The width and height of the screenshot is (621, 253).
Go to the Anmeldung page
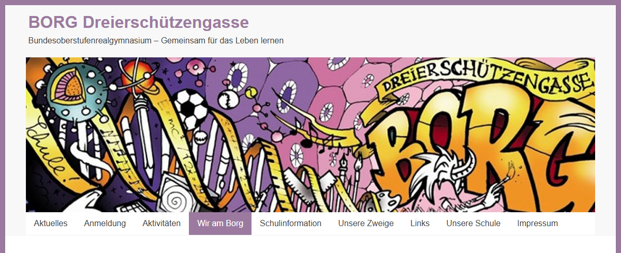pyautogui.click(x=105, y=224)
